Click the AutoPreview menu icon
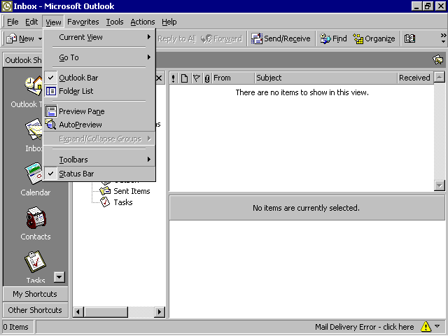This screenshot has width=448, height=336. tap(51, 125)
